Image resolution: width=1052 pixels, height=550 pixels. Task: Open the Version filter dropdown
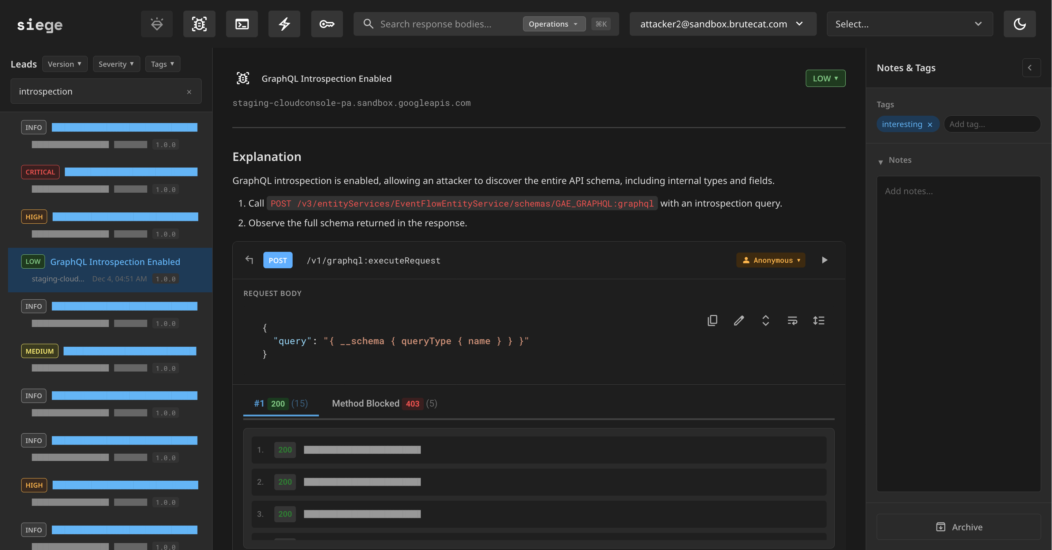(65, 64)
